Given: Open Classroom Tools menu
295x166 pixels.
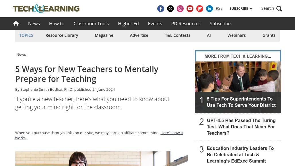Looking at the screenshot, I should click(91, 24).
